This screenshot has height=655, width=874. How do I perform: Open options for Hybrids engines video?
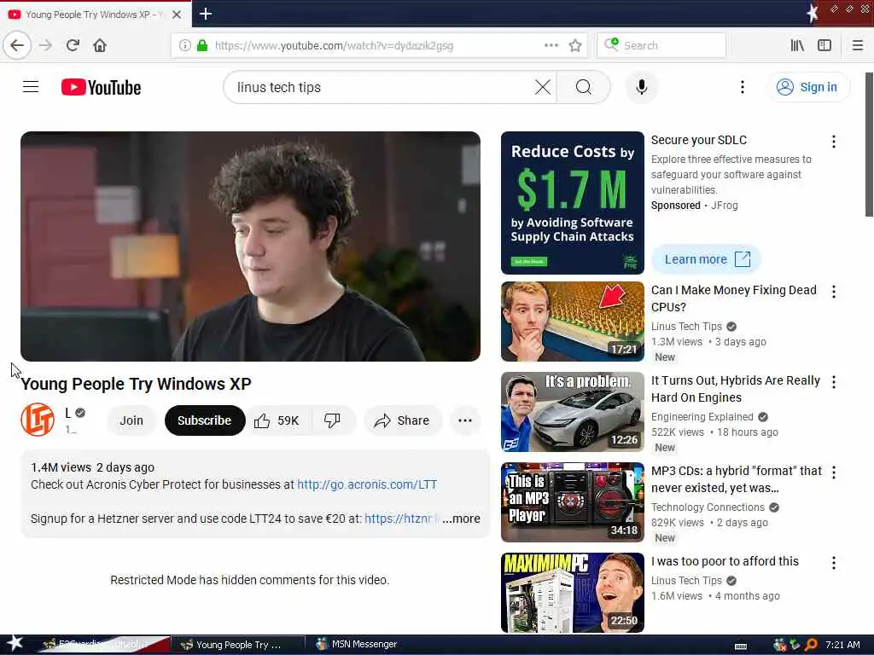tap(833, 382)
